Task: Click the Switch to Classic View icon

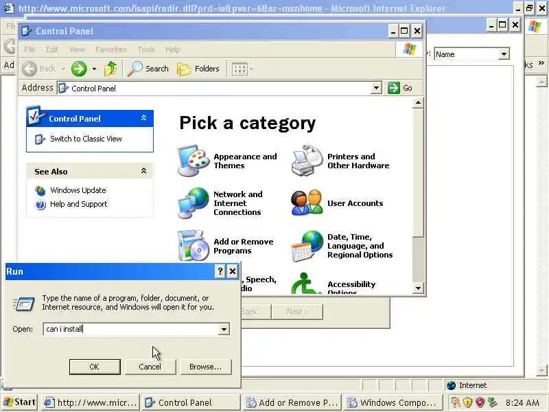Action: click(x=40, y=139)
